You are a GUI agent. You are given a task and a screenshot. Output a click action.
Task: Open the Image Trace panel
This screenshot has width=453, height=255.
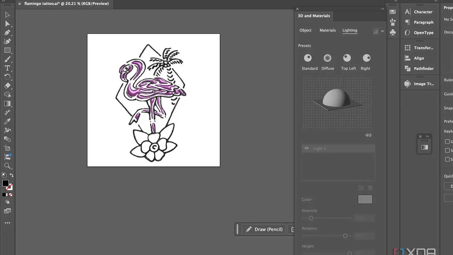[420, 84]
